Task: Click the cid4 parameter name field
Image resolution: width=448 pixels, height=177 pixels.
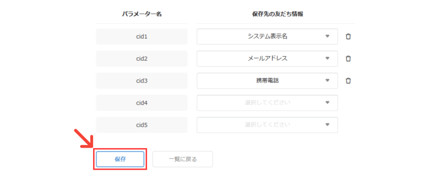Action: tap(142, 103)
